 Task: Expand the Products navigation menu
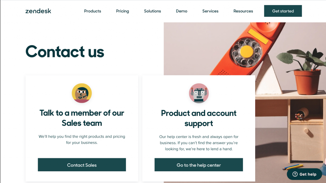(x=93, y=11)
